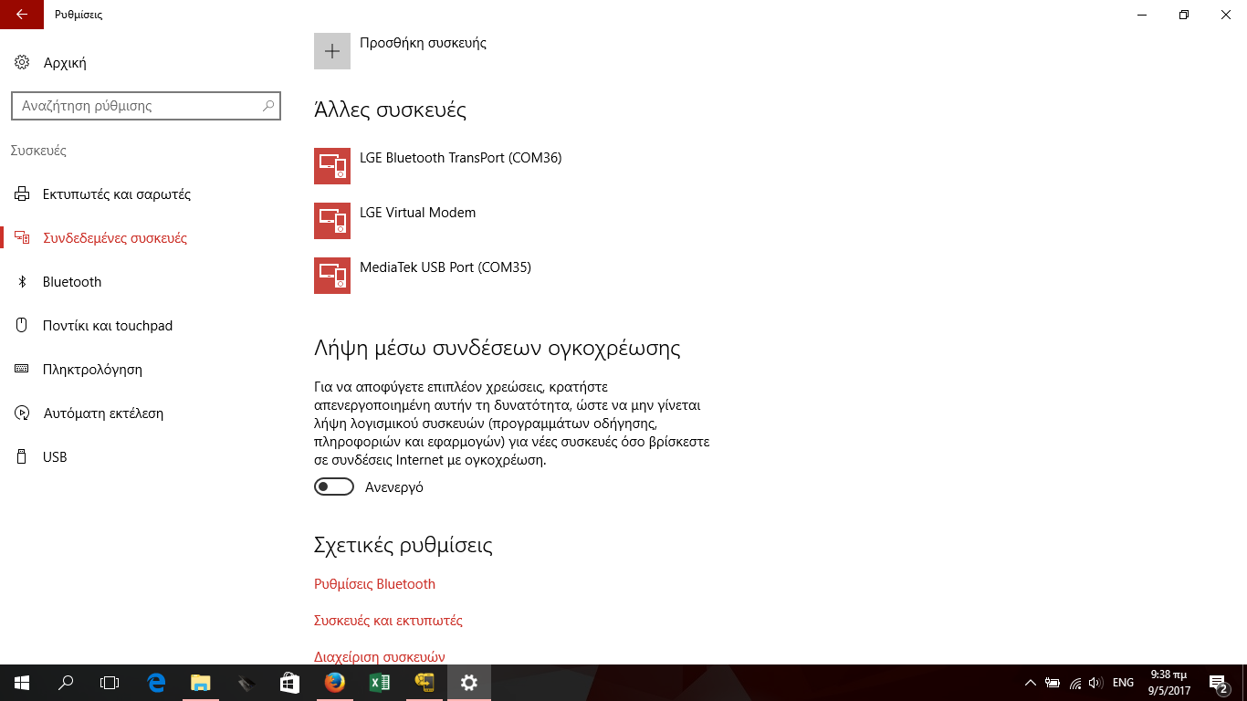Open the Windows Start menu
The height and width of the screenshot is (701, 1247).
point(22,683)
